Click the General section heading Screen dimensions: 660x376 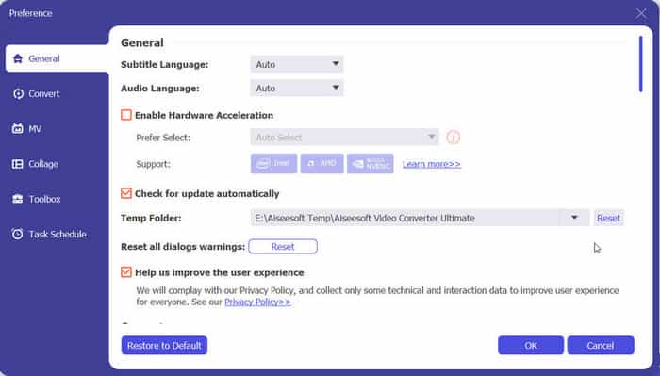pos(142,43)
